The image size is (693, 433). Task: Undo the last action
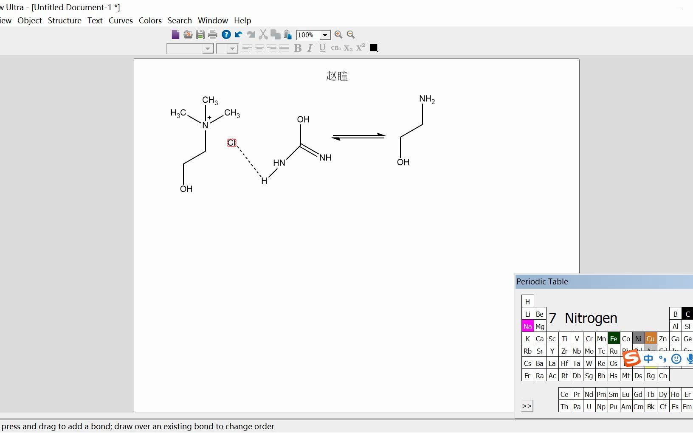pyautogui.click(x=238, y=35)
